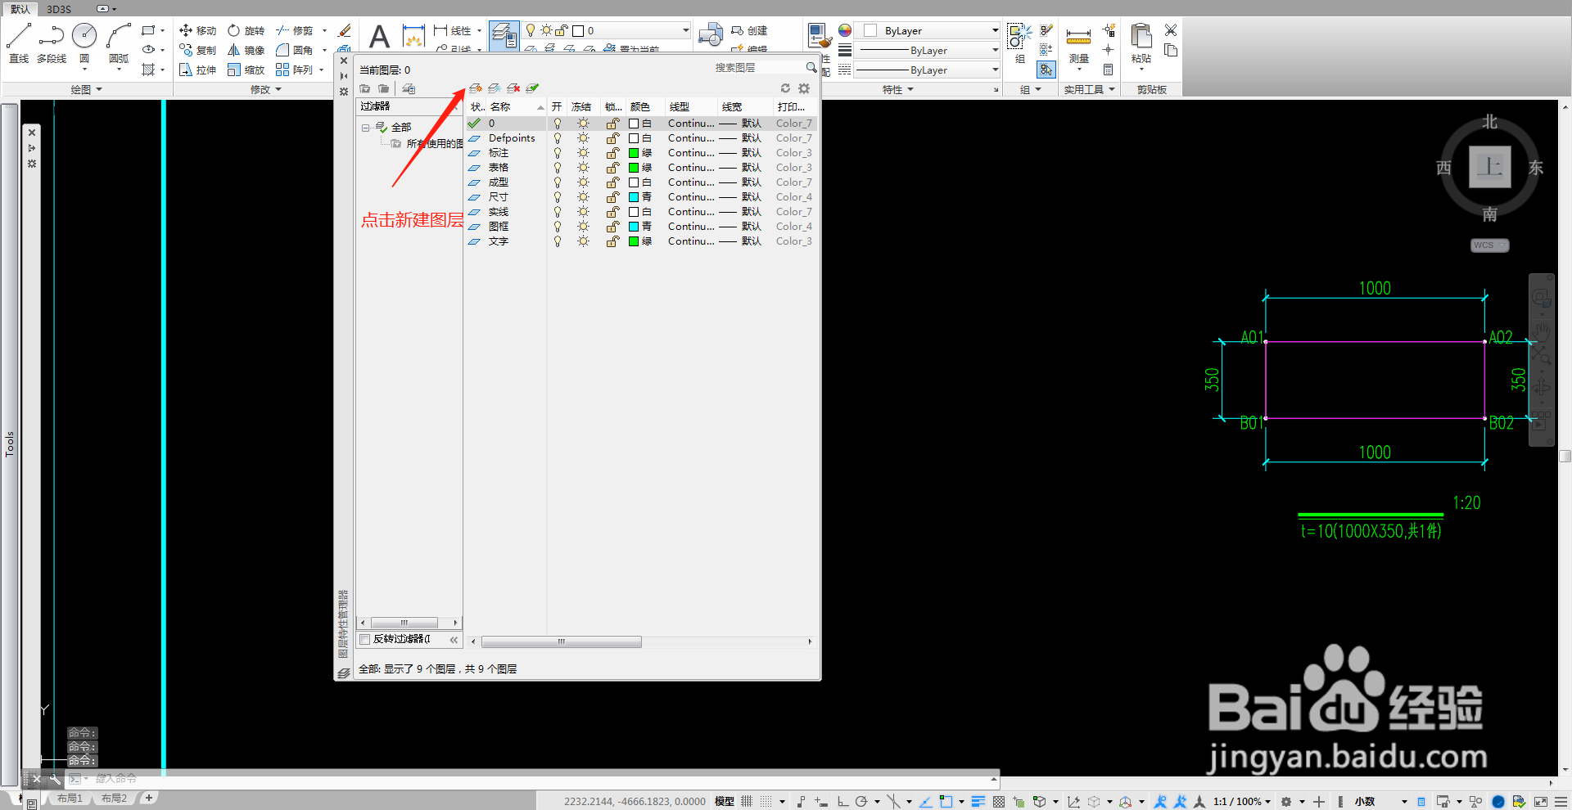Select the multiline Text A tool
This screenshot has height=810, width=1572.
(379, 36)
